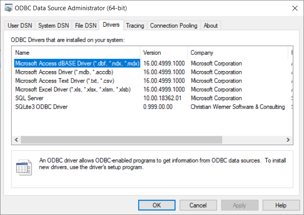
Task: Click the Cancel button
Action: pos(198,205)
